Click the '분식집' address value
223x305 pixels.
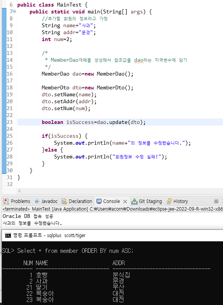click(121, 275)
